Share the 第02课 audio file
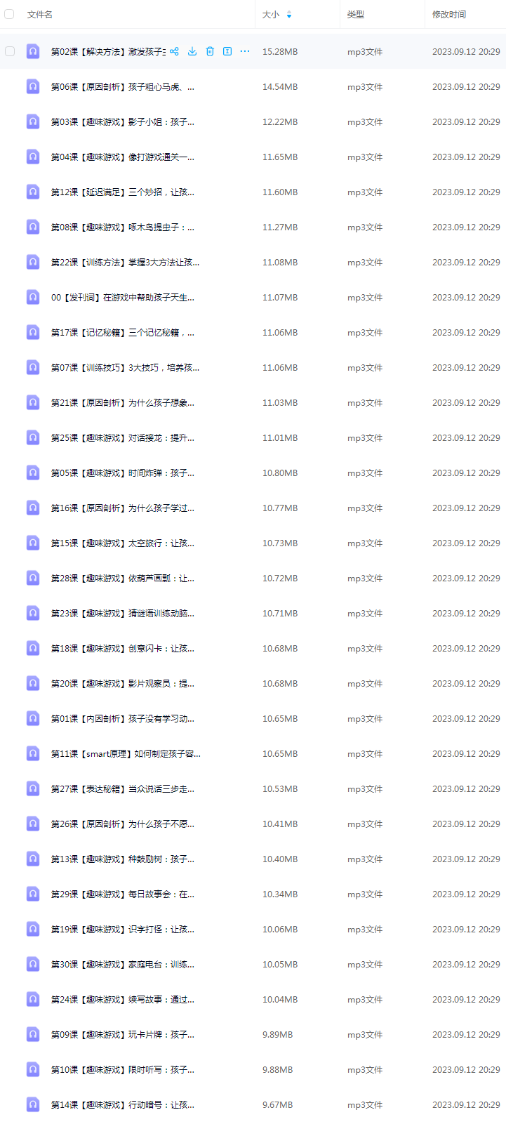 click(174, 51)
